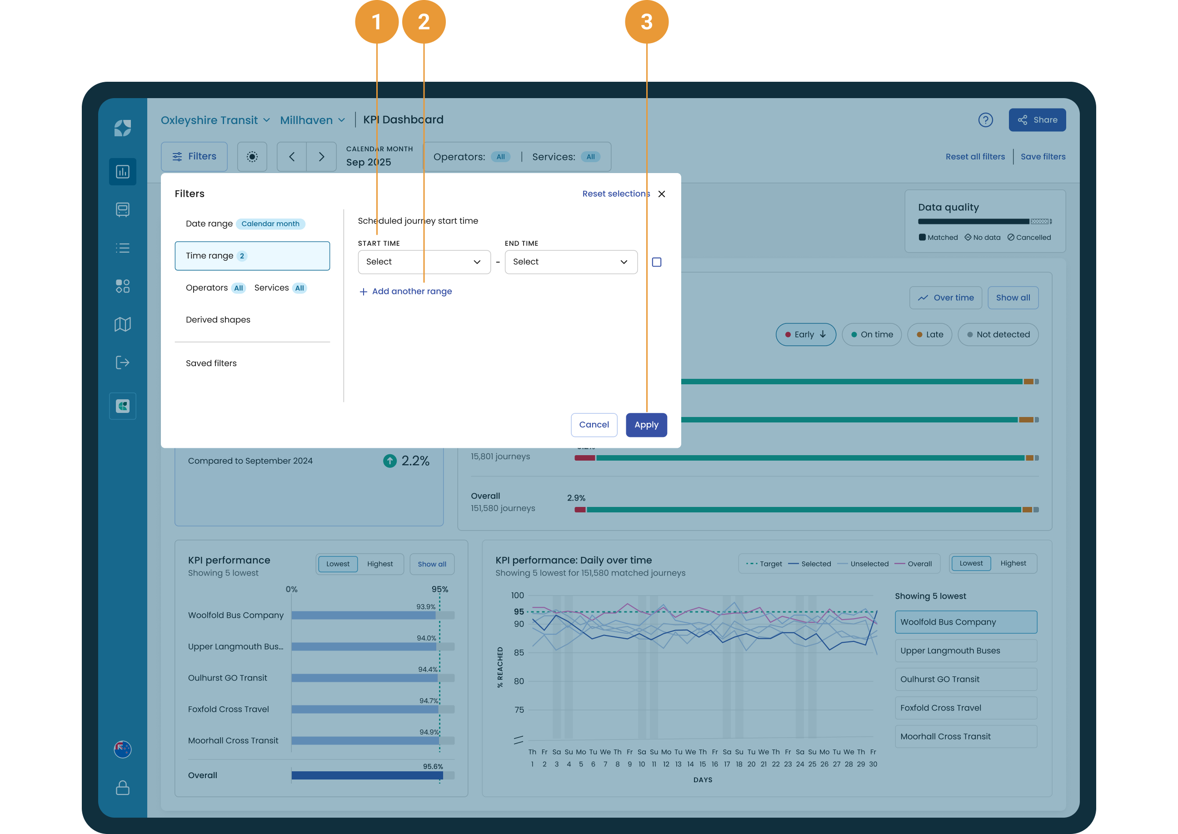The image size is (1178, 834).
Task: Tick the checkbox beside the end time
Action: point(656,262)
